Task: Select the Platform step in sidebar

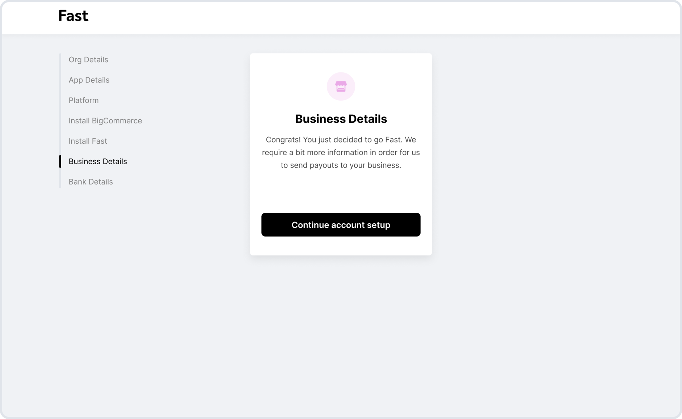Action: pyautogui.click(x=84, y=100)
